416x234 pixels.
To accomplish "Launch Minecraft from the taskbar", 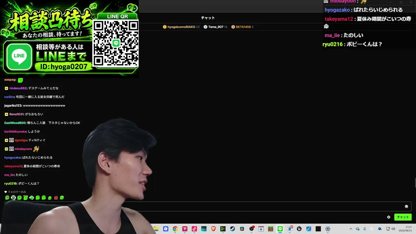I will (271, 229).
